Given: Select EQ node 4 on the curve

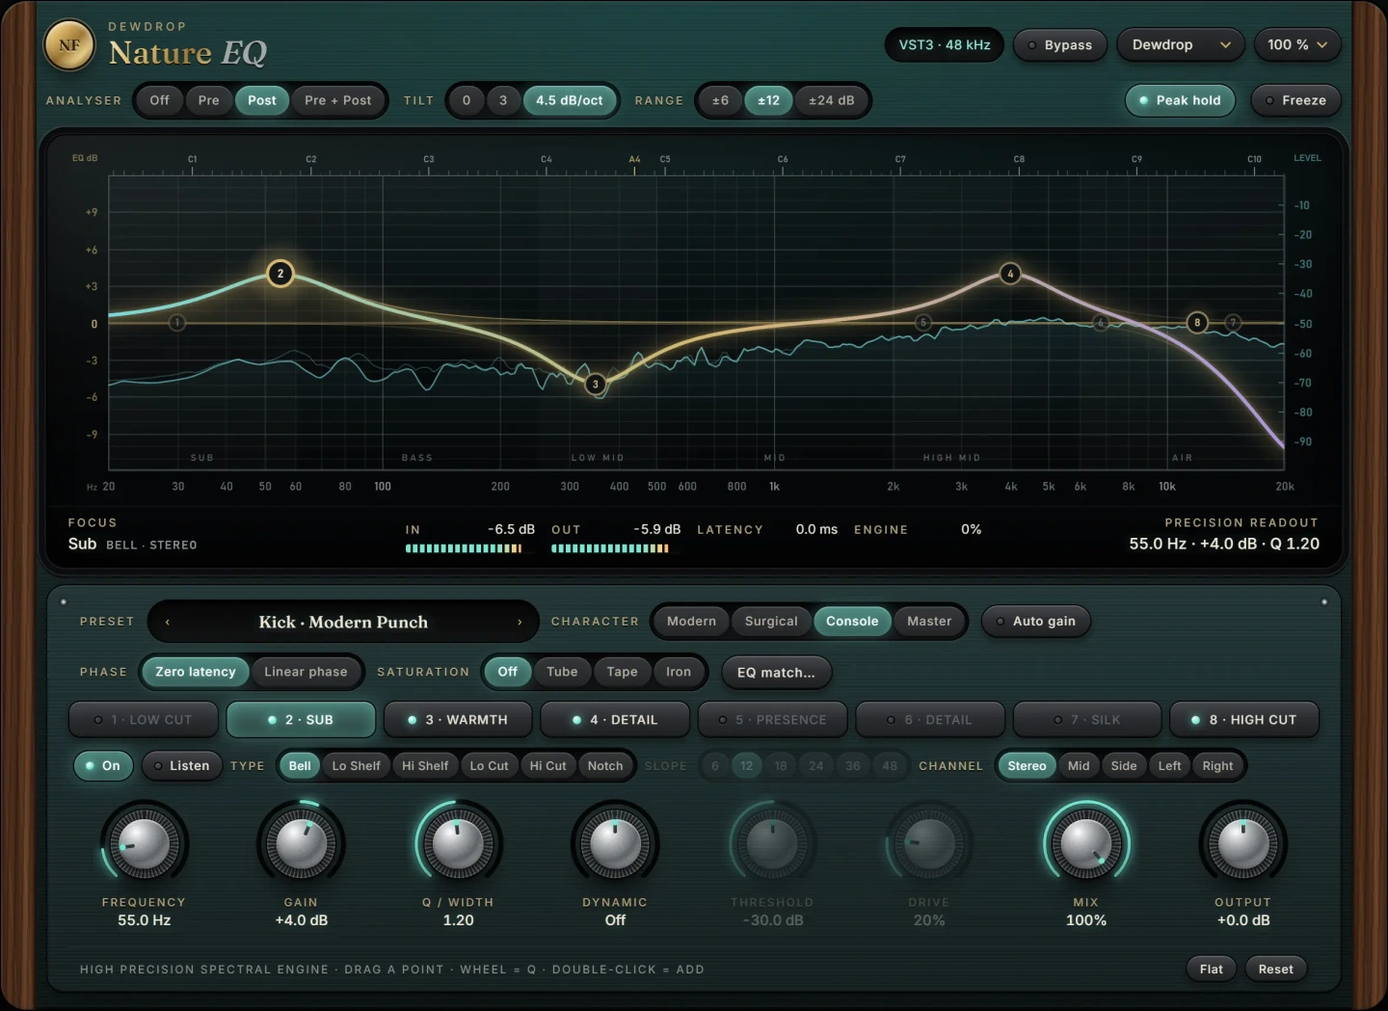Looking at the screenshot, I should click(x=1010, y=274).
